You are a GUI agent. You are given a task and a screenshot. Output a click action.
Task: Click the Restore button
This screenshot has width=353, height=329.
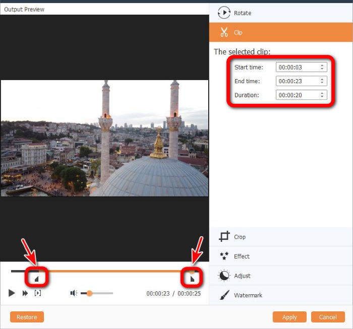click(x=27, y=317)
